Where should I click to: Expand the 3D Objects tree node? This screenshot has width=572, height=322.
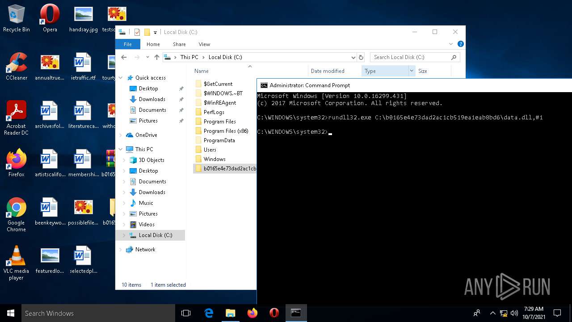click(x=124, y=160)
